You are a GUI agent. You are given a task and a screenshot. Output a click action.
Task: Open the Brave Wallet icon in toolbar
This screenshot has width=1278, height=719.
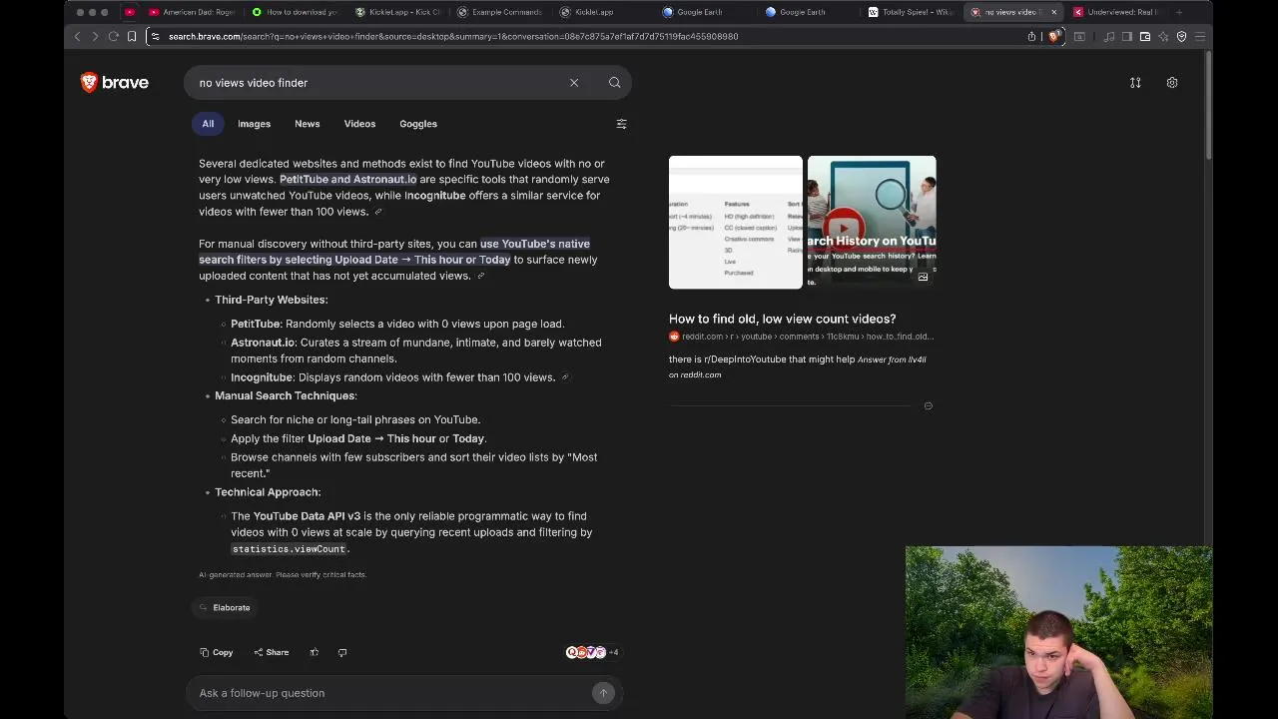tap(1145, 36)
